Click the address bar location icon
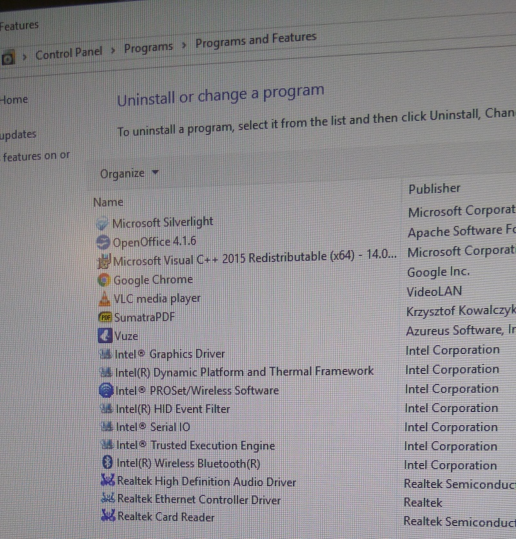516x539 pixels. [x=8, y=58]
